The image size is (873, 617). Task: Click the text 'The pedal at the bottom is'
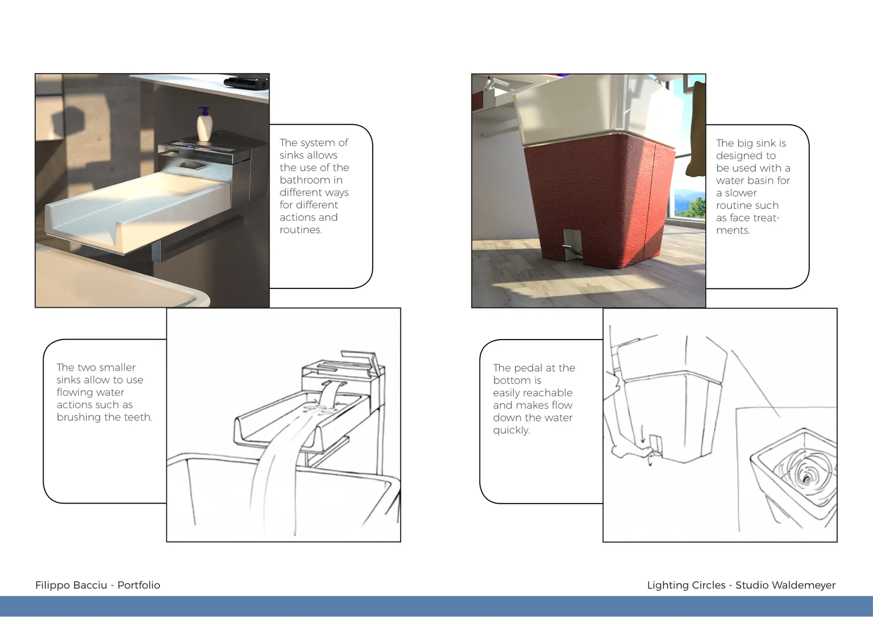click(x=534, y=374)
